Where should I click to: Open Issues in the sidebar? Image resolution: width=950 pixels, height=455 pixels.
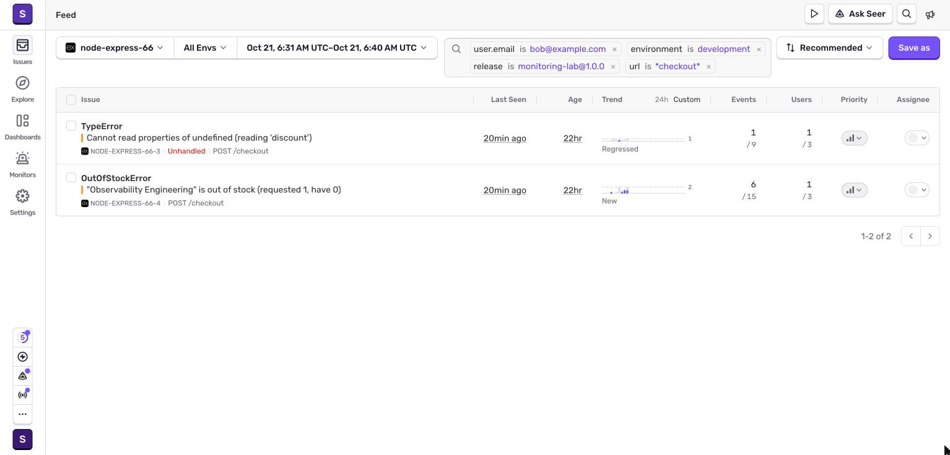[22, 51]
